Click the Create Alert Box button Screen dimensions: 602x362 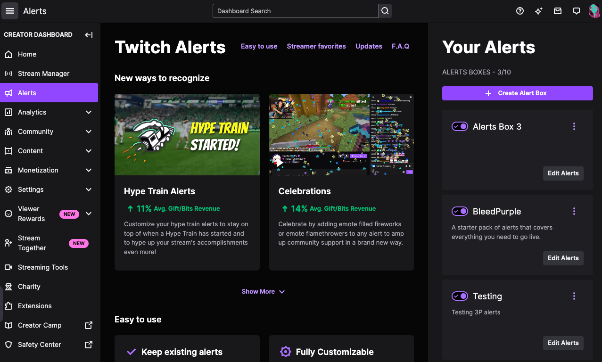(517, 93)
